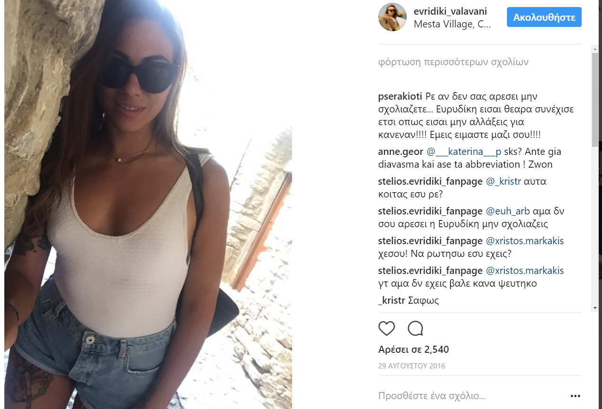Open anne.geor commenter profile

[x=401, y=152]
